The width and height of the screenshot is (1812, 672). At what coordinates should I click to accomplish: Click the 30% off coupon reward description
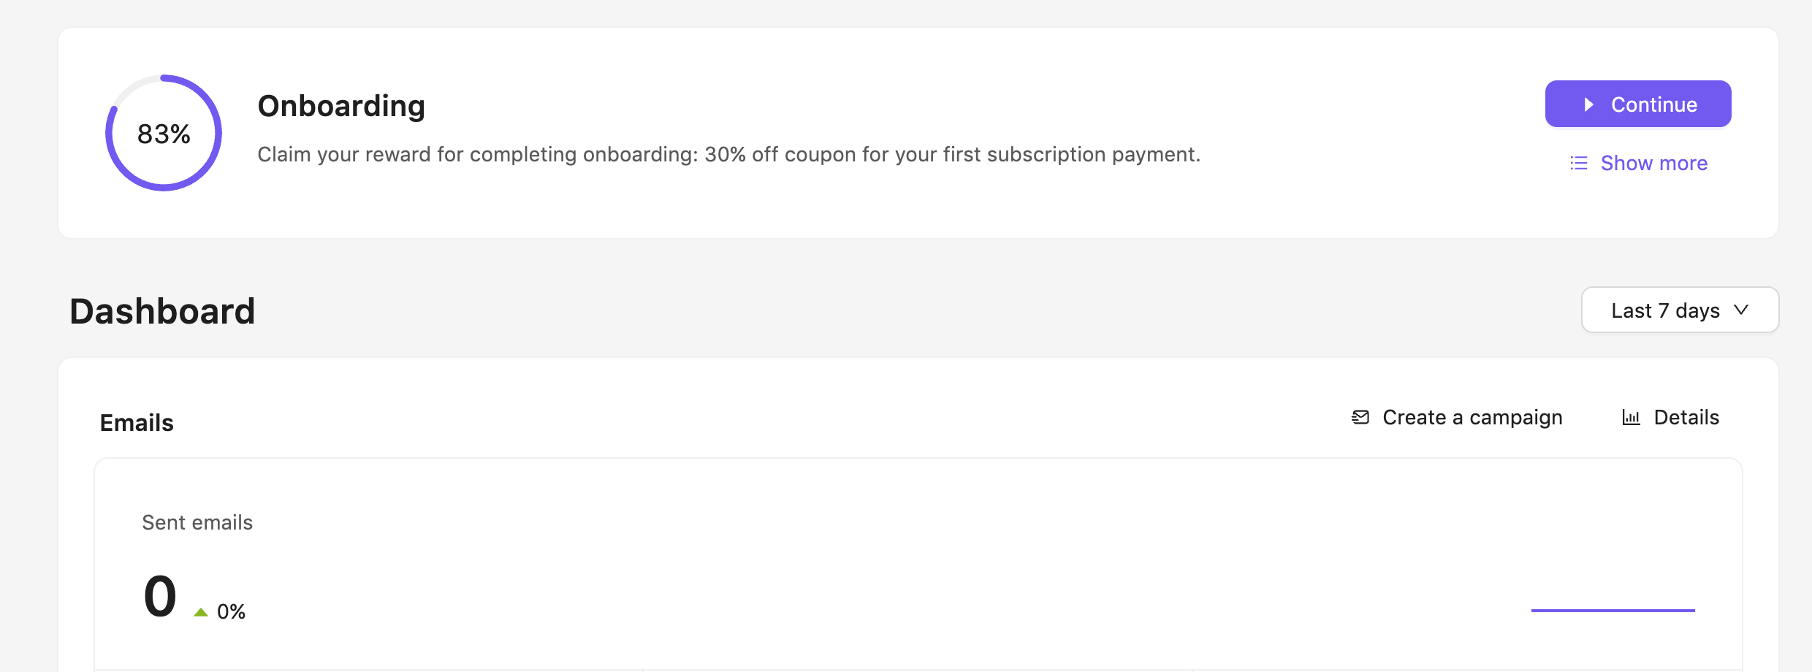[728, 154]
